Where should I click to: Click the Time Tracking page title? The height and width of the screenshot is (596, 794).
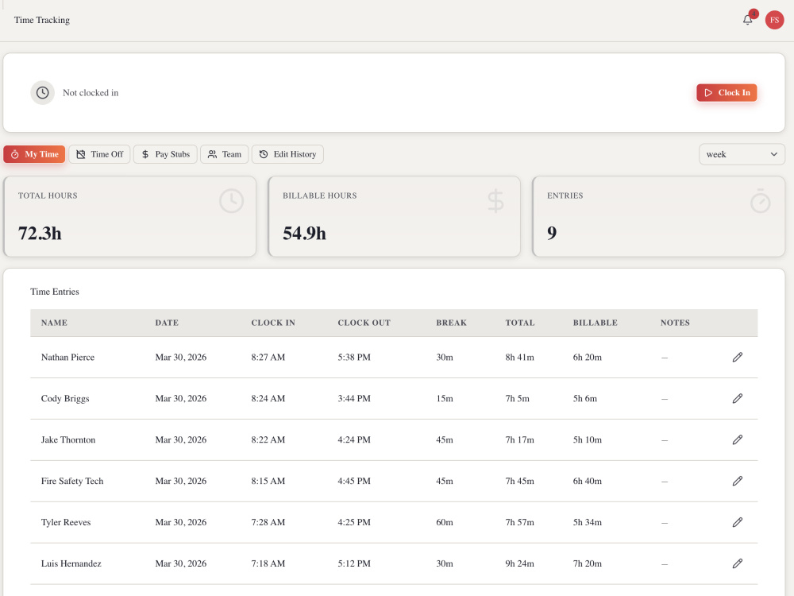coord(42,20)
